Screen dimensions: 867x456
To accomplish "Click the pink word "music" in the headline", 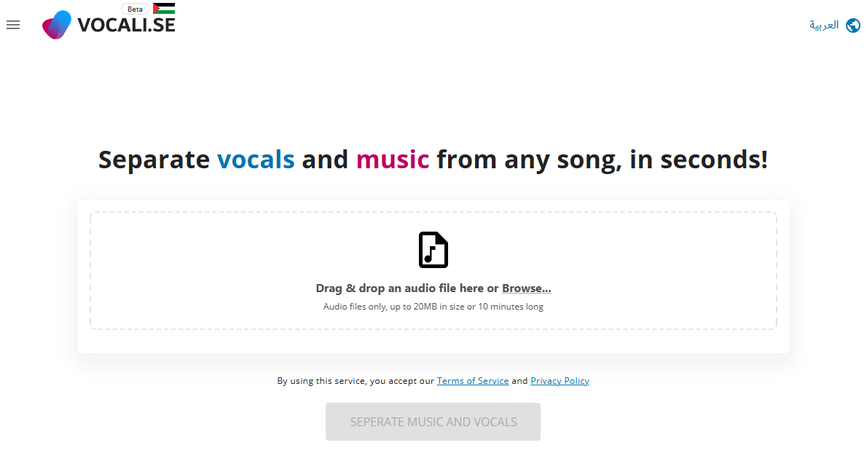I will [393, 160].
